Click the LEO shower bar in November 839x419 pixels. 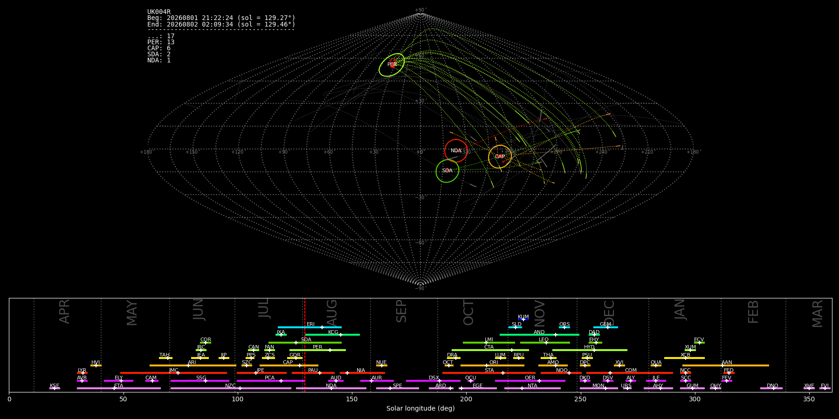[x=545, y=343]
